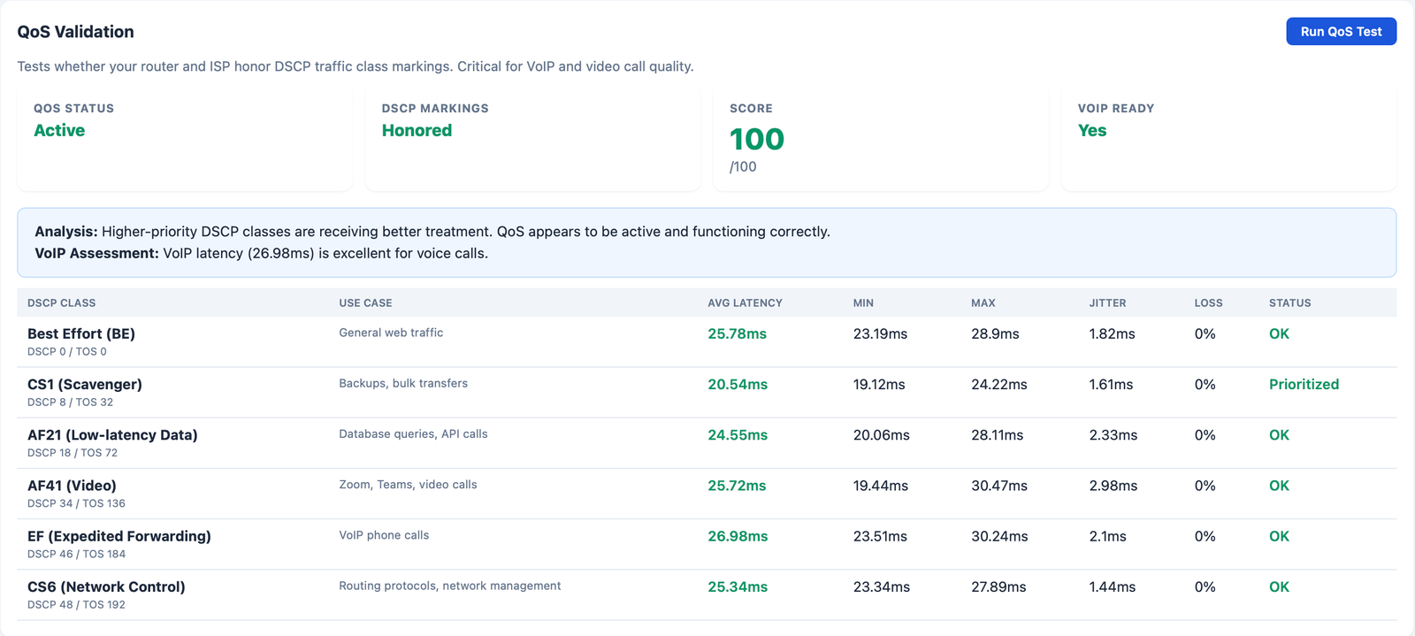The height and width of the screenshot is (636, 1415).
Task: Click the DSCP Class column header
Action: click(x=62, y=303)
